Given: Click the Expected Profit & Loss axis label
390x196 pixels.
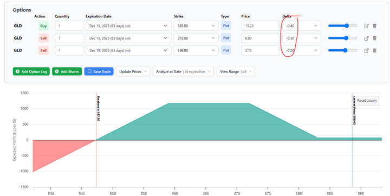Looking at the screenshot, I should point(15,140).
